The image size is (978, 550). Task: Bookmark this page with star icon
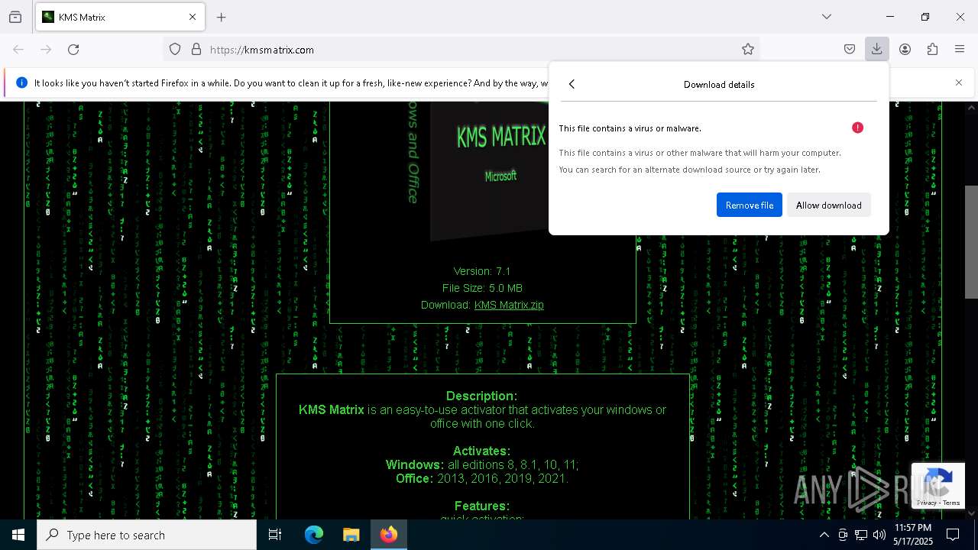[x=748, y=50]
